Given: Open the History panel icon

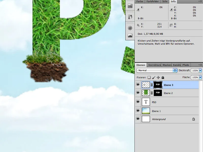Looking at the screenshot, I should click(130, 17).
